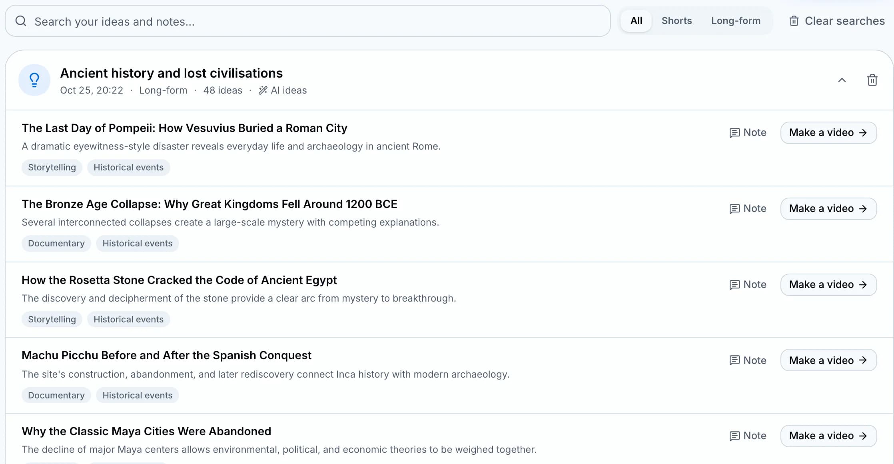This screenshot has height=464, width=894.
Task: Focus the 'Search your ideas and notes' field
Action: click(x=307, y=21)
